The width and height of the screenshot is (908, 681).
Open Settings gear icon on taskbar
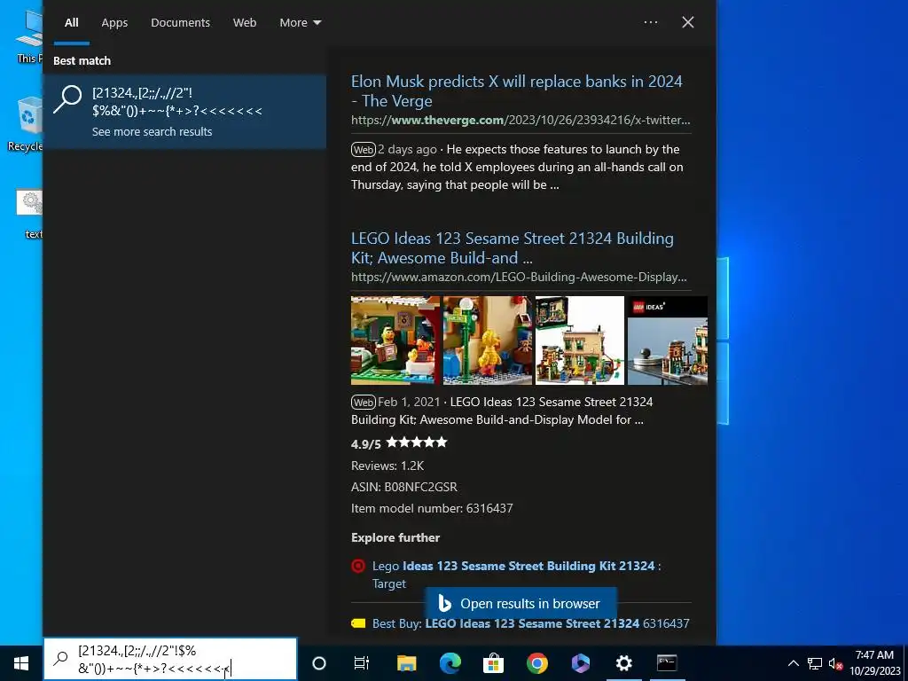click(x=623, y=663)
